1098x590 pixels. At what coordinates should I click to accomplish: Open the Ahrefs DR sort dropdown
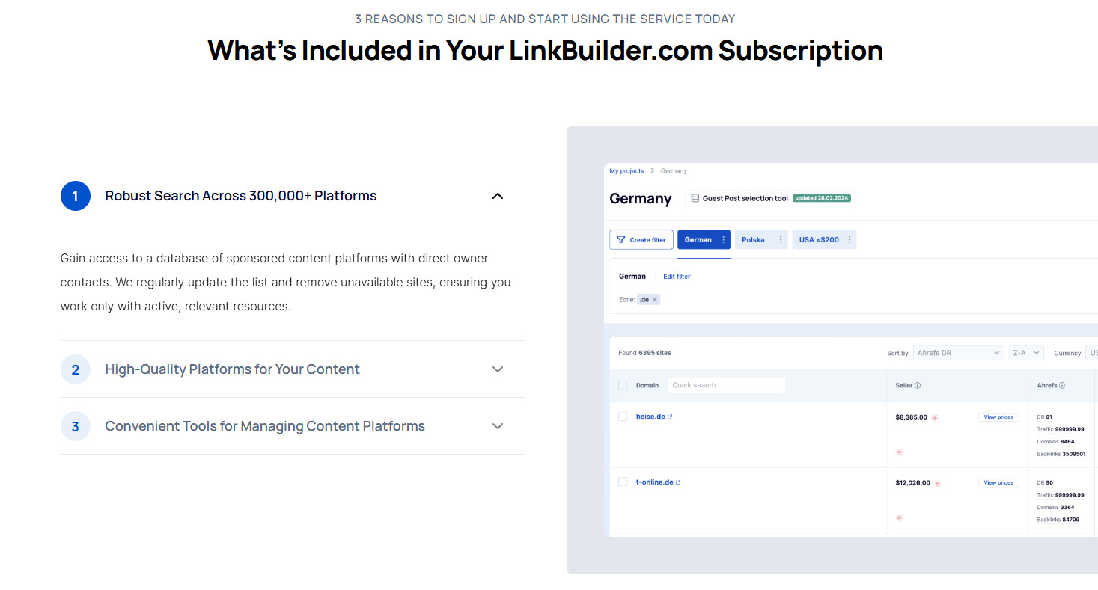pyautogui.click(x=957, y=353)
